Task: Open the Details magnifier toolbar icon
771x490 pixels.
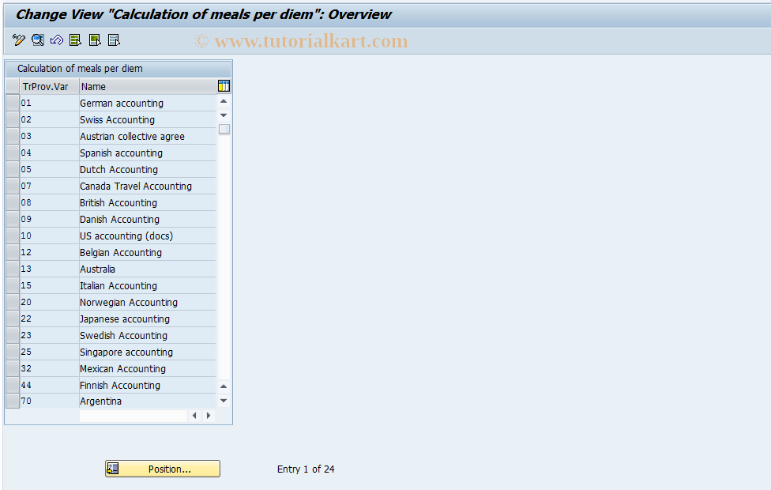Action: pos(38,40)
